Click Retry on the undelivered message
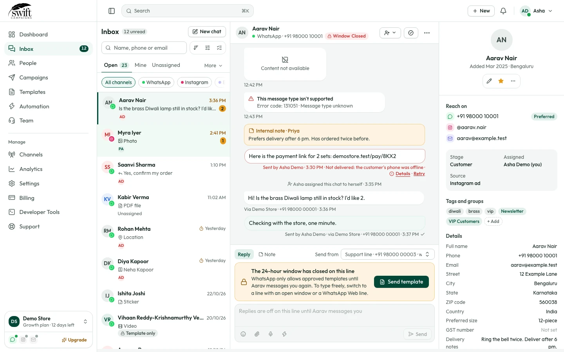The image size is (564, 352). tap(419, 174)
